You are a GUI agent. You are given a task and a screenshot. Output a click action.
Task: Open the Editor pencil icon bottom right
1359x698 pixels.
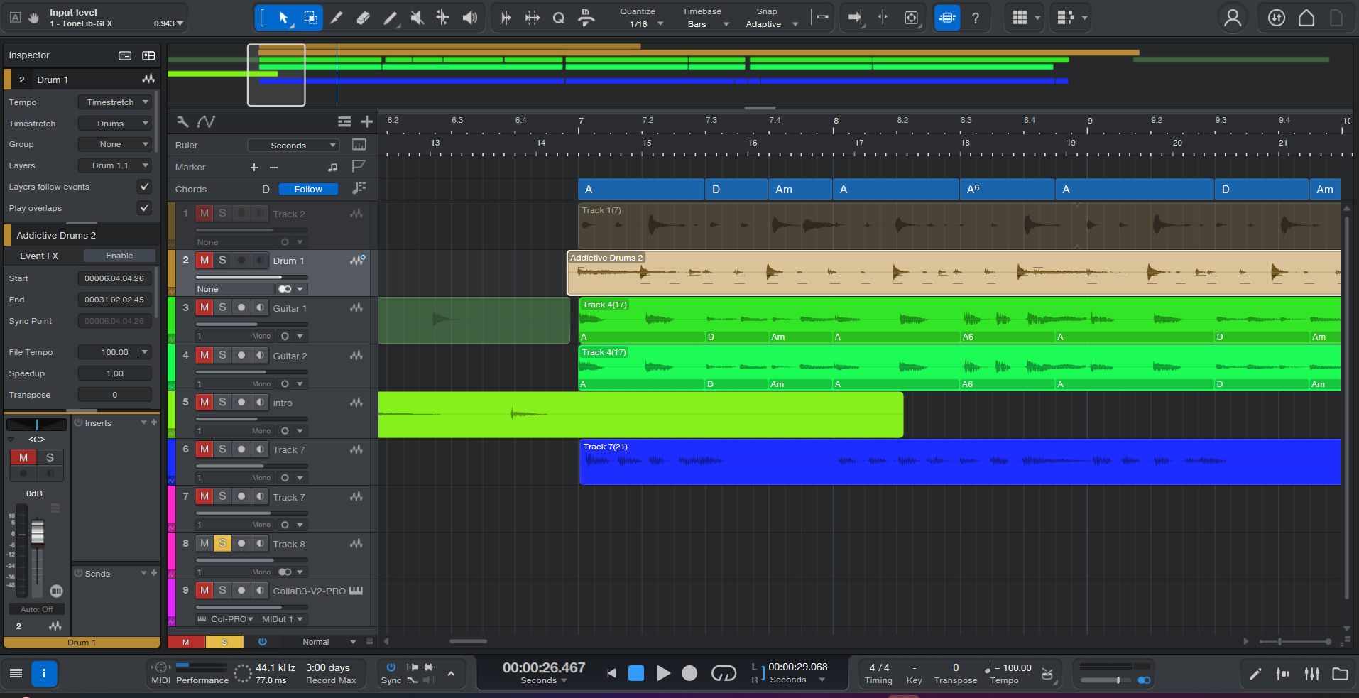click(x=1255, y=674)
